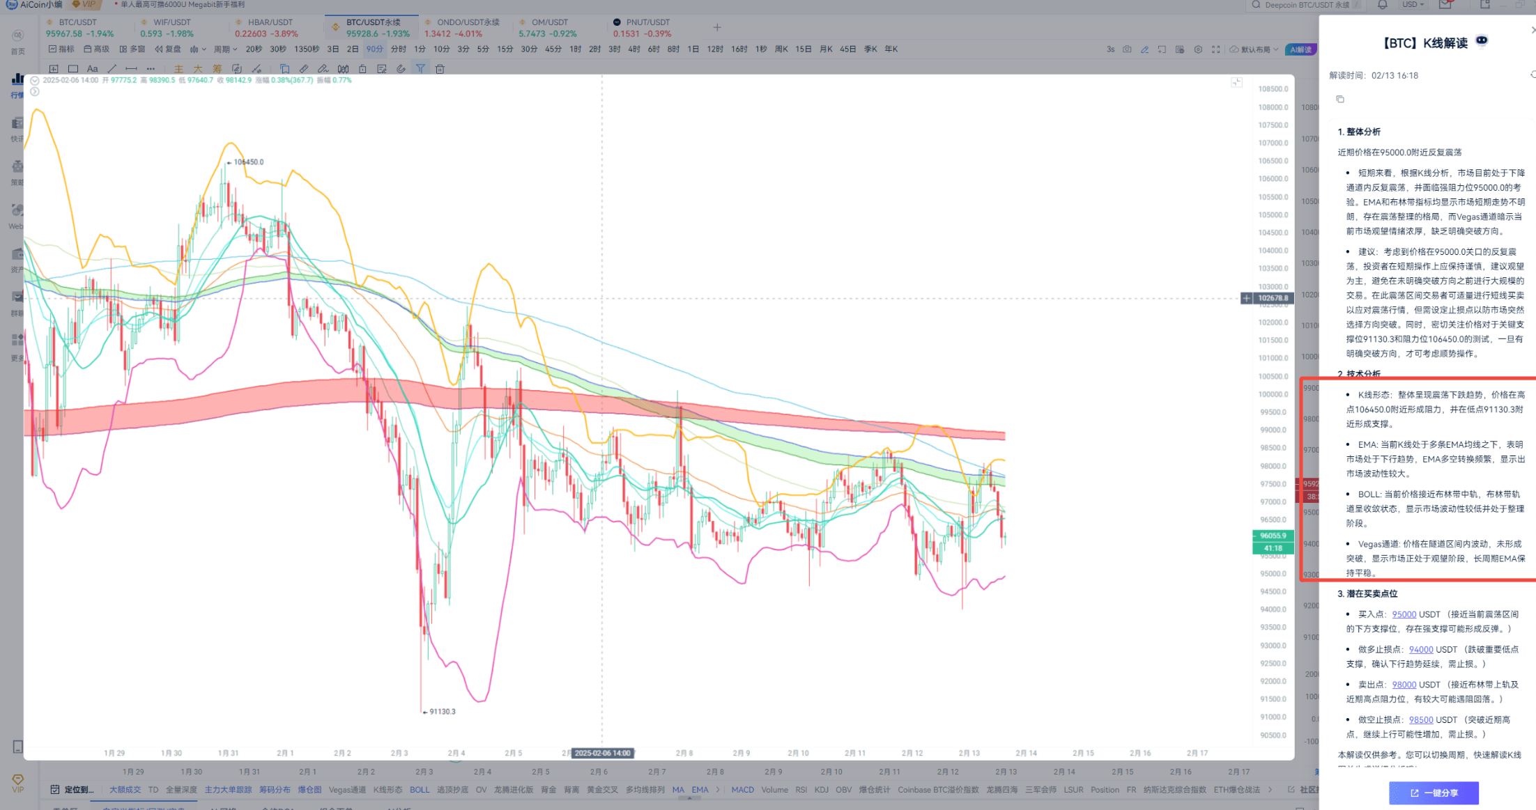This screenshot has height=810, width=1536.
Task: Toggle the Vegas通道 indicator
Action: (347, 790)
